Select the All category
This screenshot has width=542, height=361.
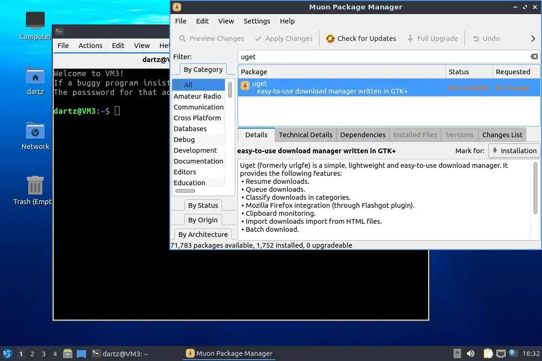coord(199,85)
